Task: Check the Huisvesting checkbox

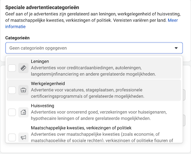Action: (x=12, y=112)
